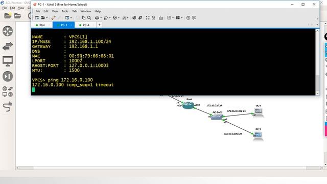Add a new tab with plus button
Image resolution: width=327 pixels, height=184 pixels.
[100, 25]
